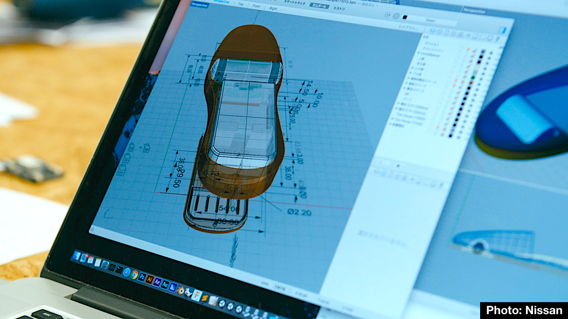
Task: Toggle right sidebar blue panel icon
Action: [502, 30]
